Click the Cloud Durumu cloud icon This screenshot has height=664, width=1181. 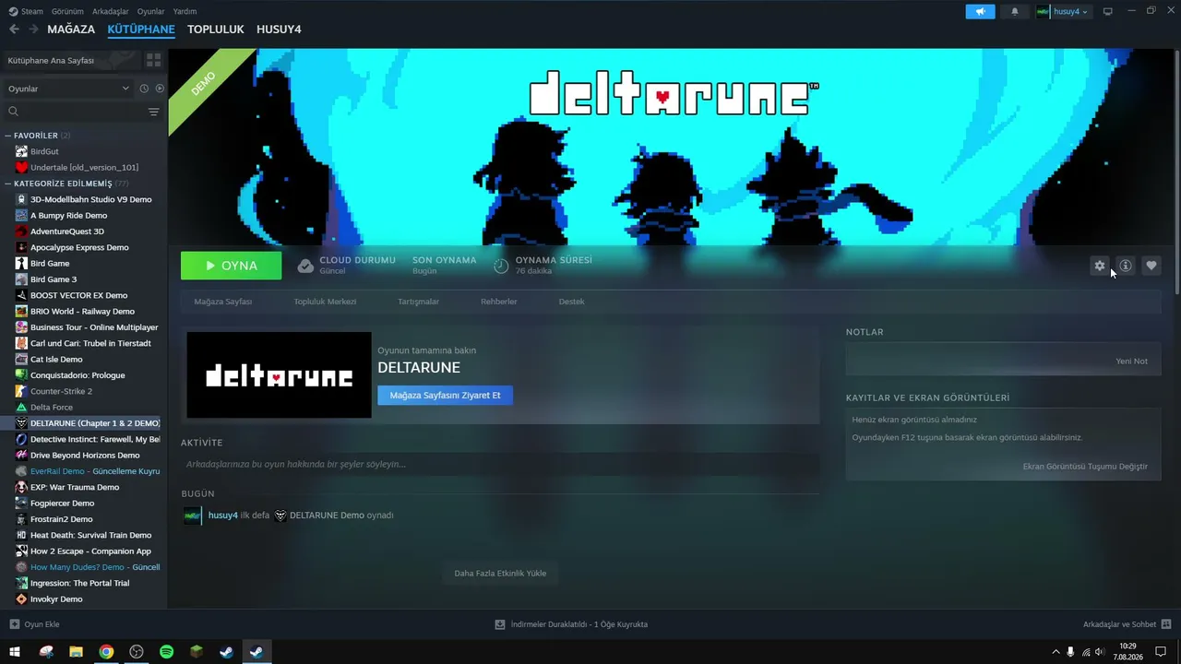305,266
